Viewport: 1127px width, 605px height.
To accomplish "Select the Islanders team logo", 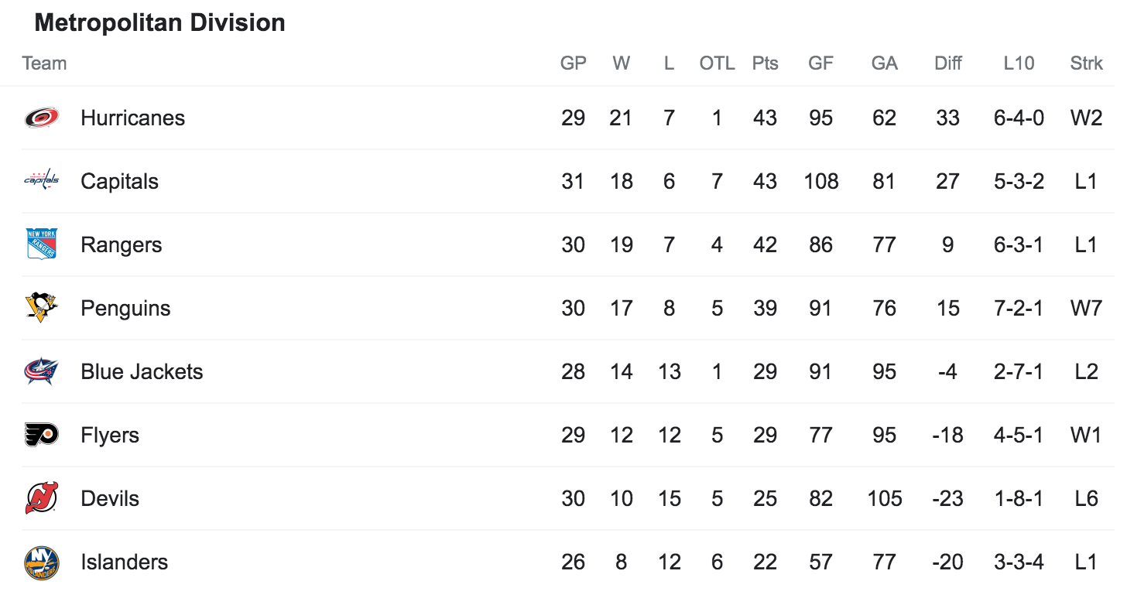I will pyautogui.click(x=41, y=562).
